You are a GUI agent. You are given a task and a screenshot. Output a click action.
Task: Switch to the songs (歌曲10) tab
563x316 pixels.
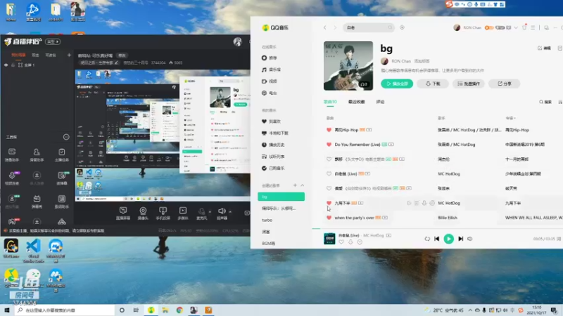(x=330, y=102)
